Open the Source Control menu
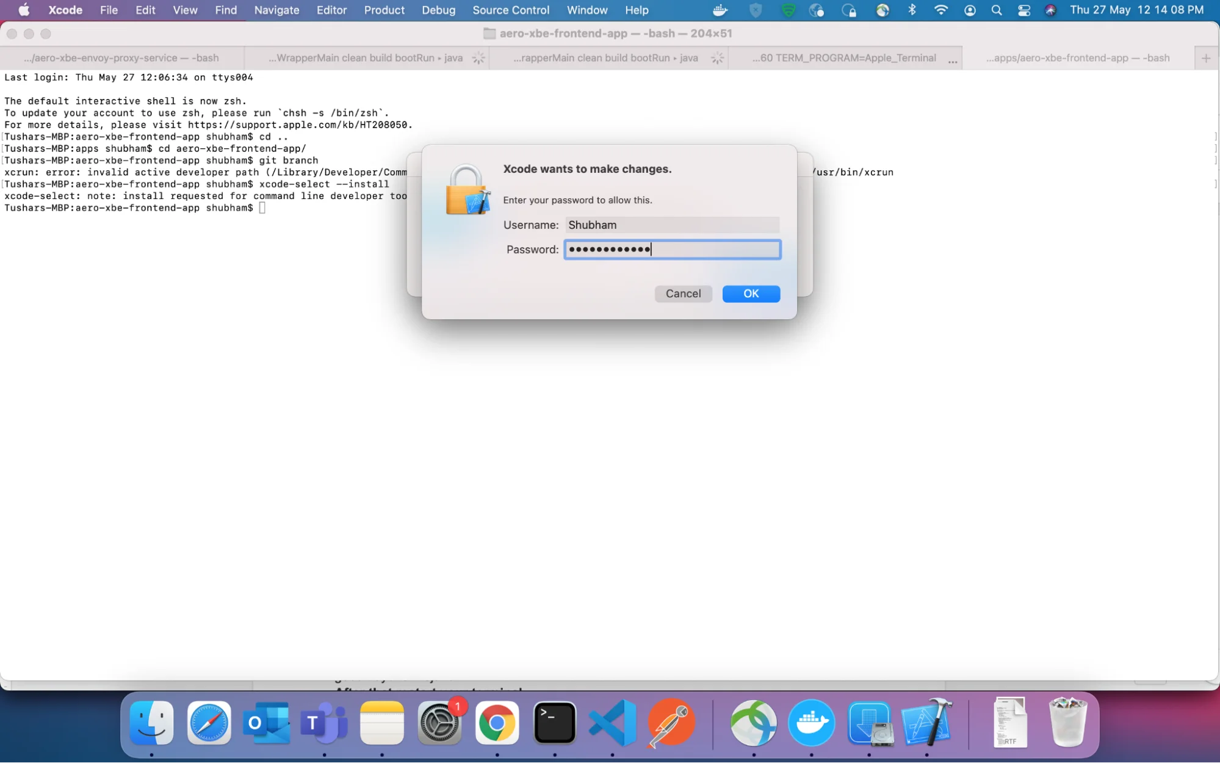The image size is (1220, 763). (x=510, y=10)
